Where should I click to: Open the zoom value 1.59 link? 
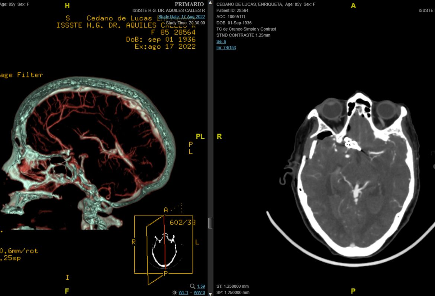[x=201, y=286]
